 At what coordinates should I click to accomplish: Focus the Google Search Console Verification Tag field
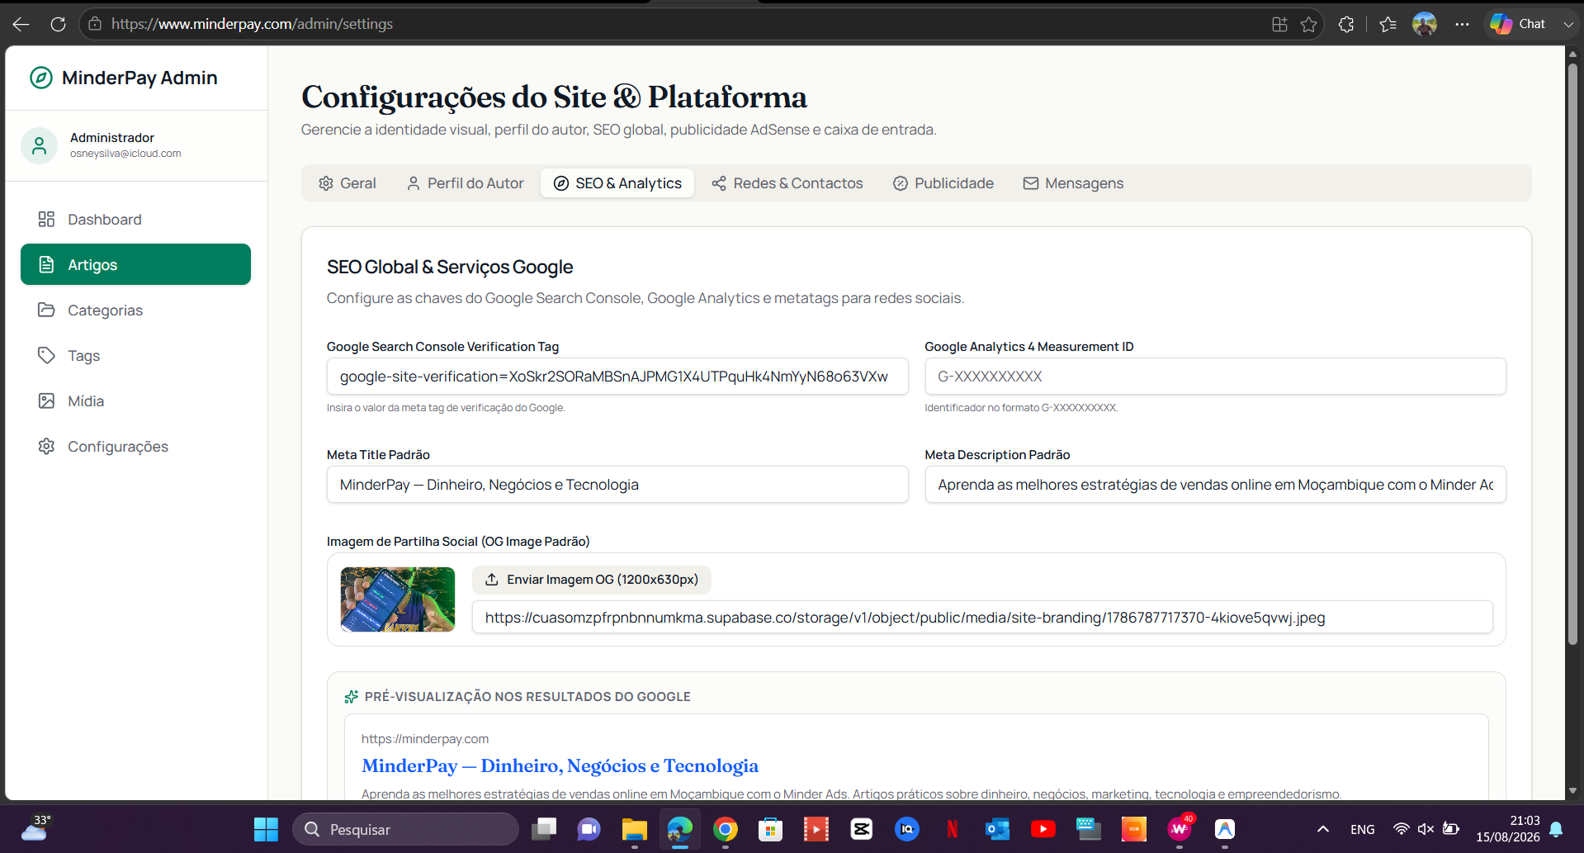(617, 377)
